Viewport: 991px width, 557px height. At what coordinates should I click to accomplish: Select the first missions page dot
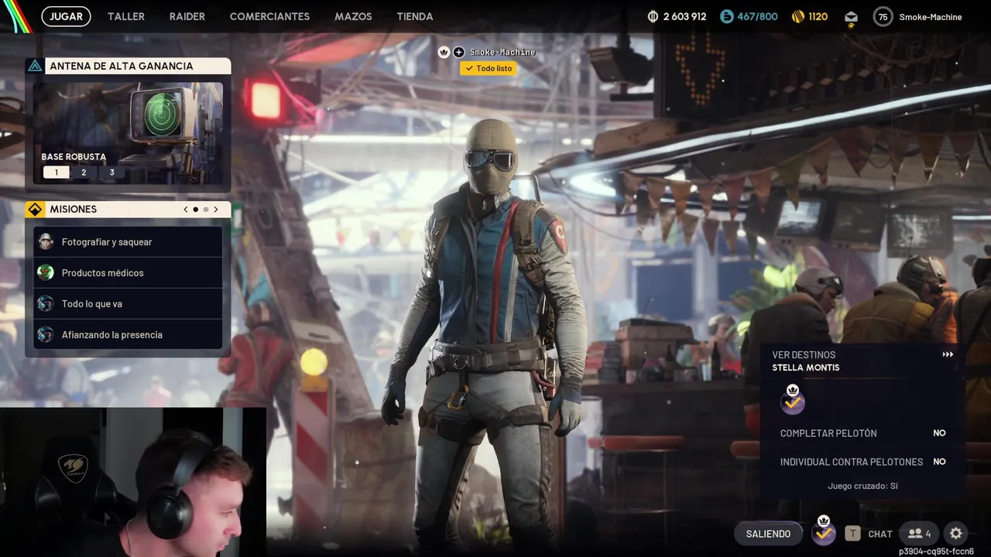(195, 209)
